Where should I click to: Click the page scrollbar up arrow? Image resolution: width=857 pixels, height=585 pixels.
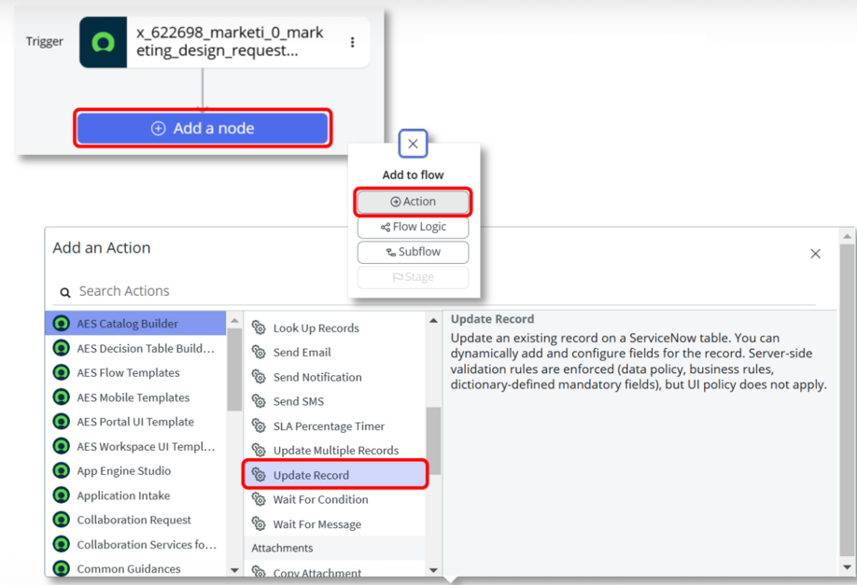coord(847,236)
